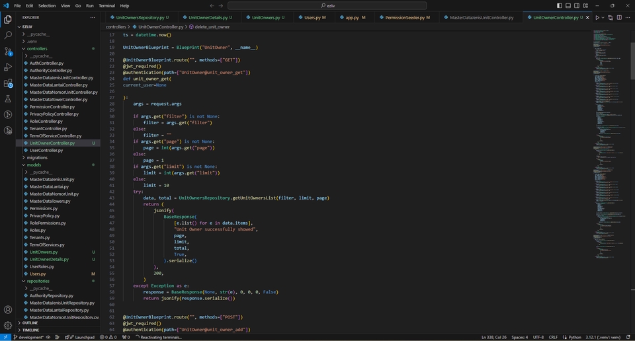Image resolution: width=635 pixels, height=341 pixels.
Task: Split the editor to the right
Action: (619, 17)
